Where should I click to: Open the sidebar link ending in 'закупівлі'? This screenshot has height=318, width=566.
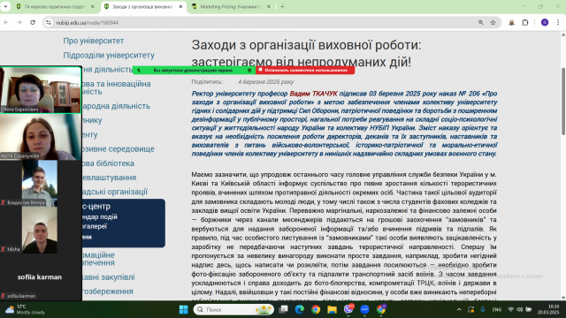point(108,276)
